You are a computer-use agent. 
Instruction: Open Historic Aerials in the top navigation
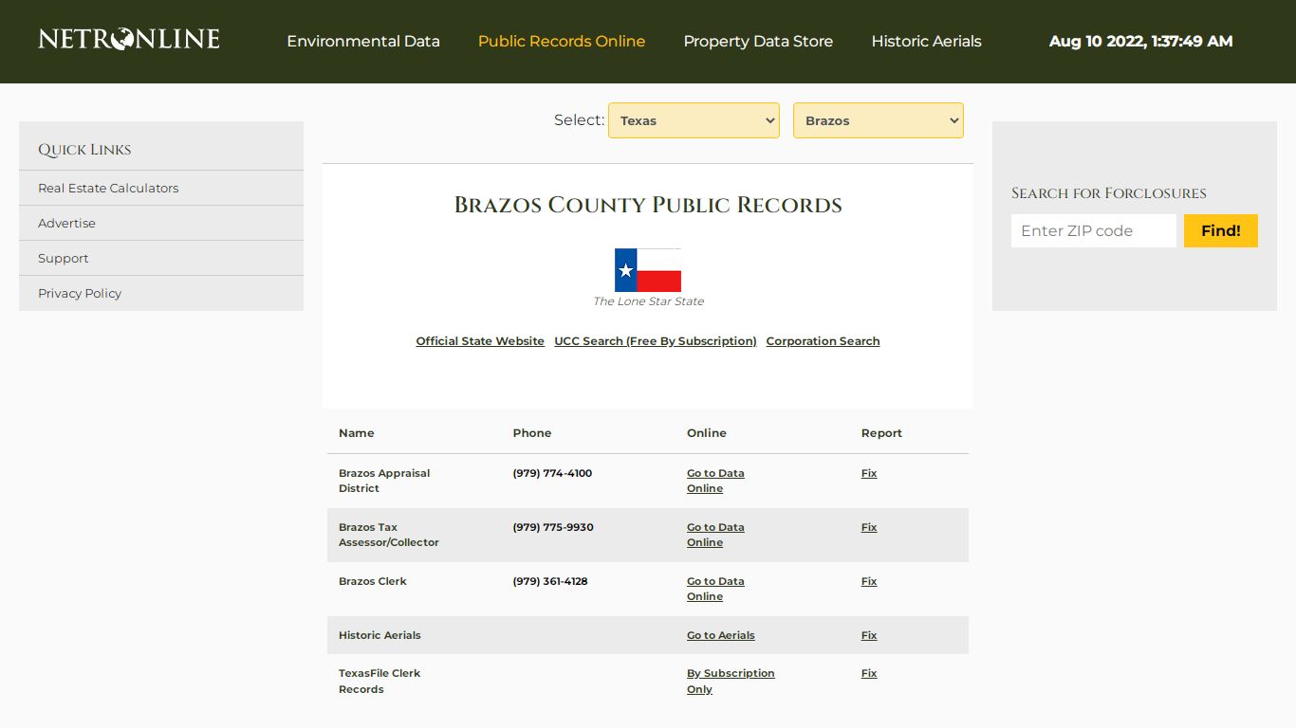[x=926, y=41]
